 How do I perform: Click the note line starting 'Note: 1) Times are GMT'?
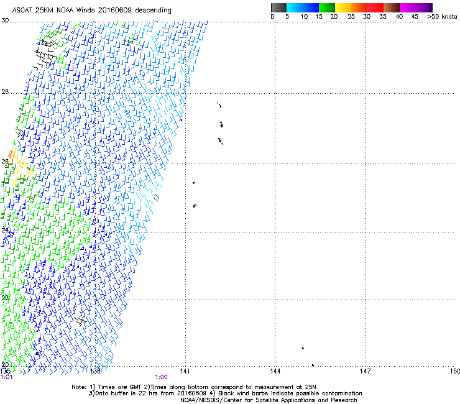click(x=194, y=387)
